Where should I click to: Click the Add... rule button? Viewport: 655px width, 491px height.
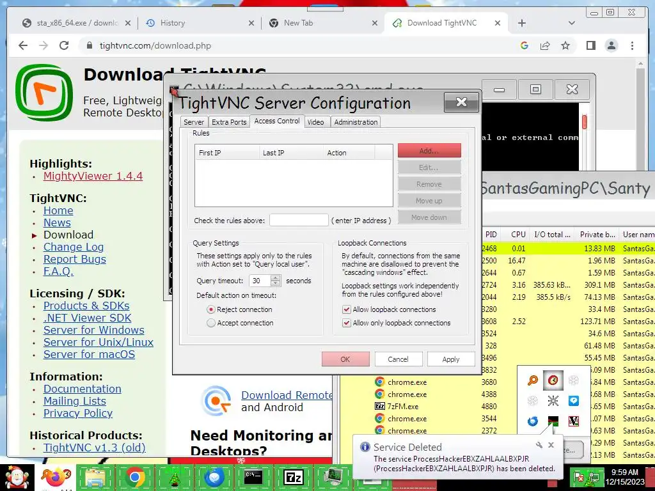429,151
